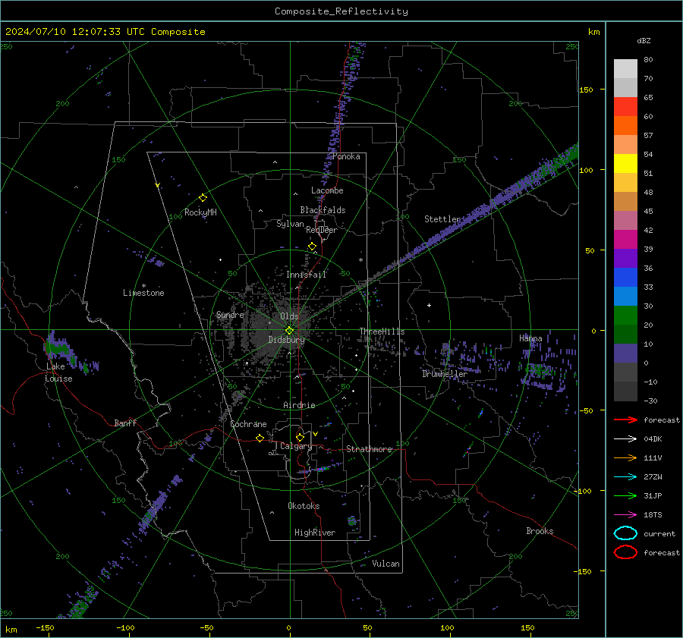Click the Lacombe label
Image resolution: width=683 pixels, height=638 pixels.
tap(327, 190)
